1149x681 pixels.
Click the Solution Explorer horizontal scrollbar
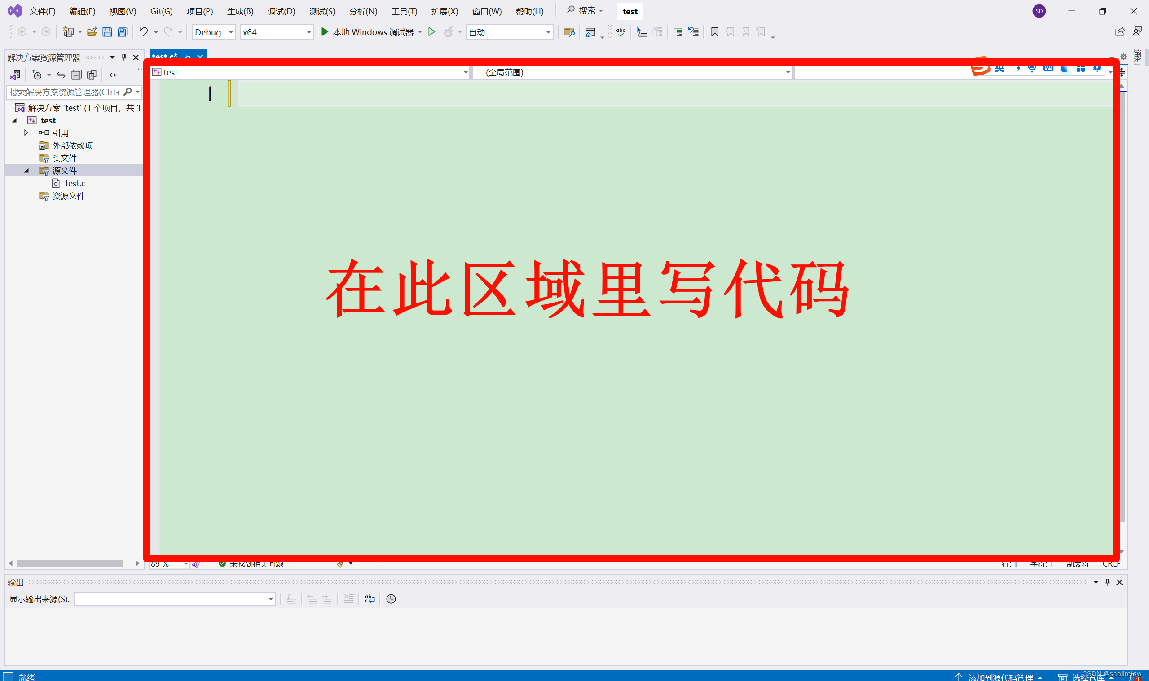point(70,563)
